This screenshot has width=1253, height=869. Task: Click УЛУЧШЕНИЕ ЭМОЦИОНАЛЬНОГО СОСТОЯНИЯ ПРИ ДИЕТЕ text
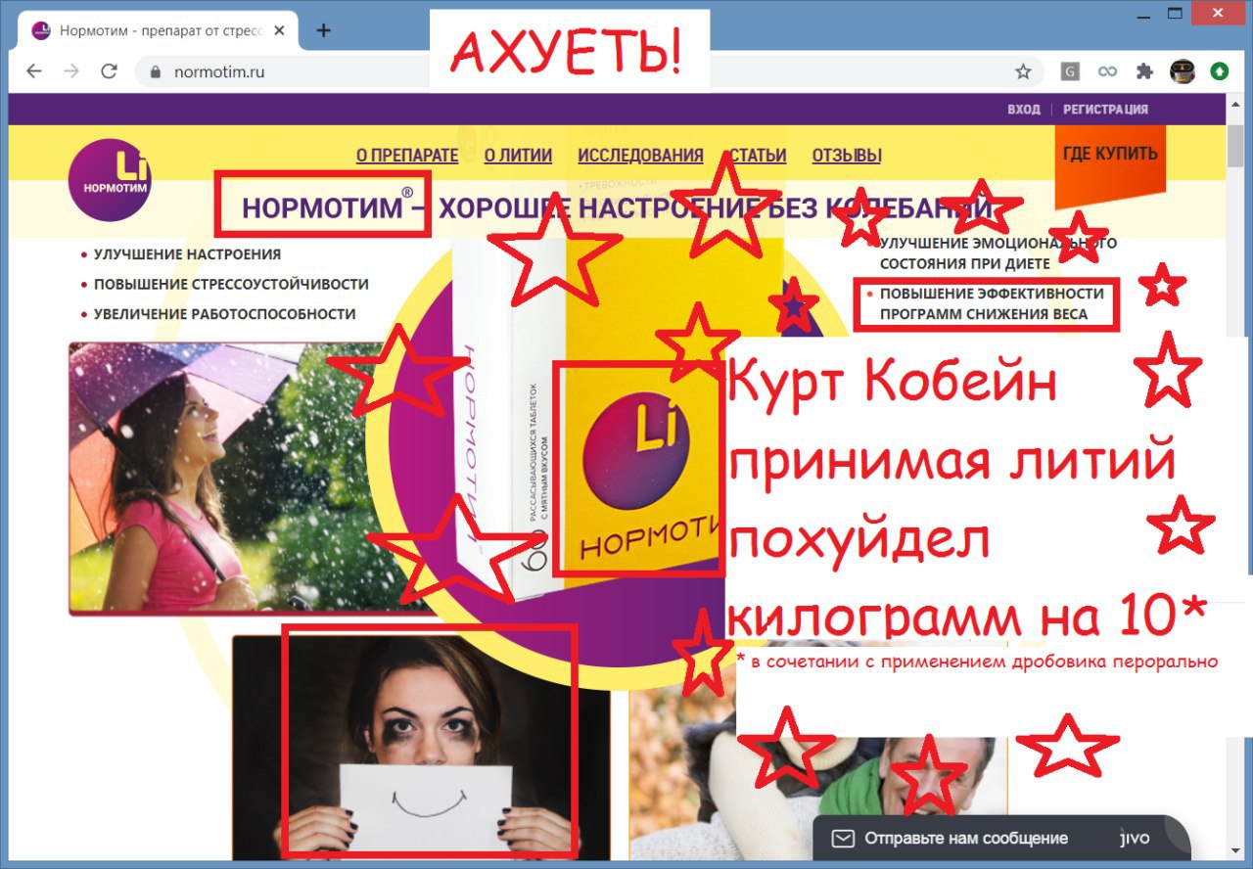(998, 252)
